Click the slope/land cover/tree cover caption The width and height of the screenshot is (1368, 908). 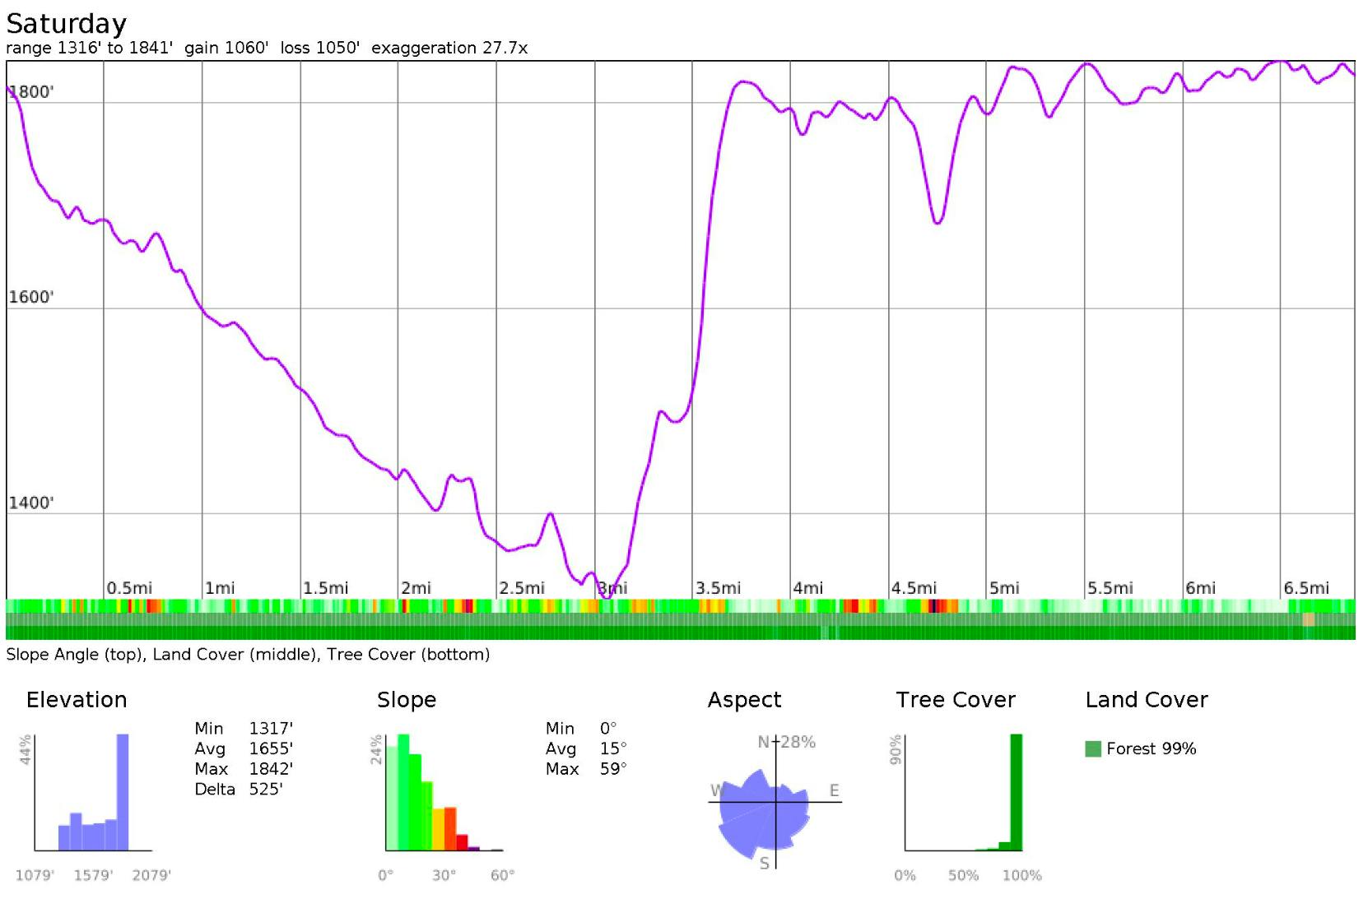point(248,655)
